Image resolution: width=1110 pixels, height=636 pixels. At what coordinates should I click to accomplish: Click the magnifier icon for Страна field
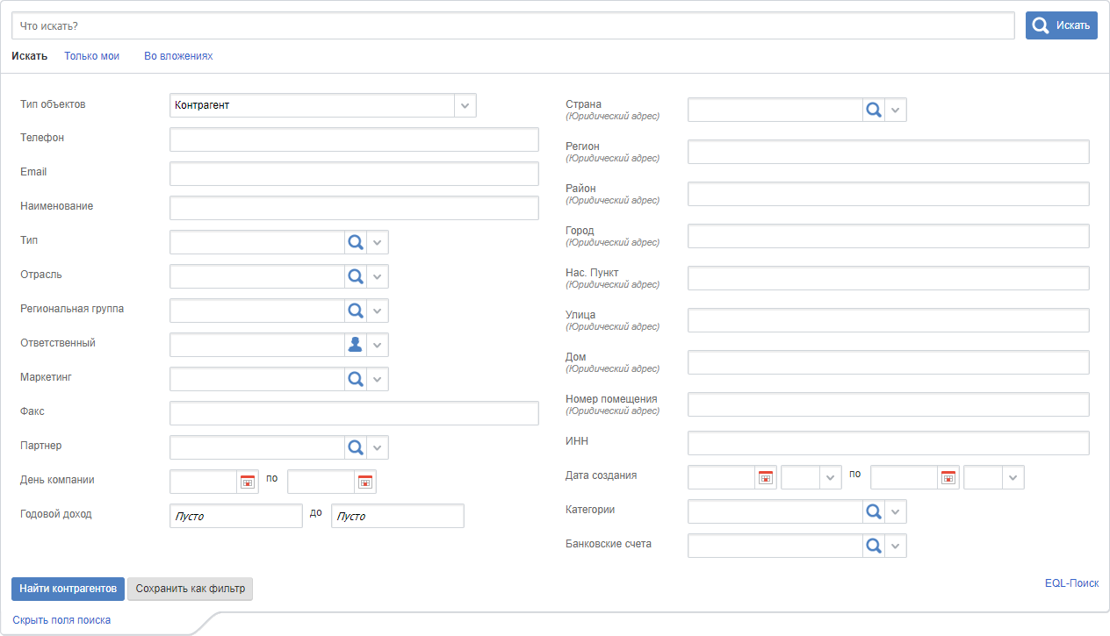coord(873,110)
